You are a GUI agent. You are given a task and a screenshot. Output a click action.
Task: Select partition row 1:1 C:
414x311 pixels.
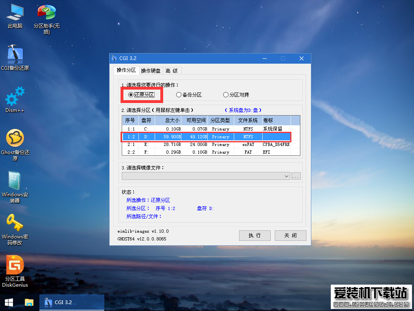211,129
